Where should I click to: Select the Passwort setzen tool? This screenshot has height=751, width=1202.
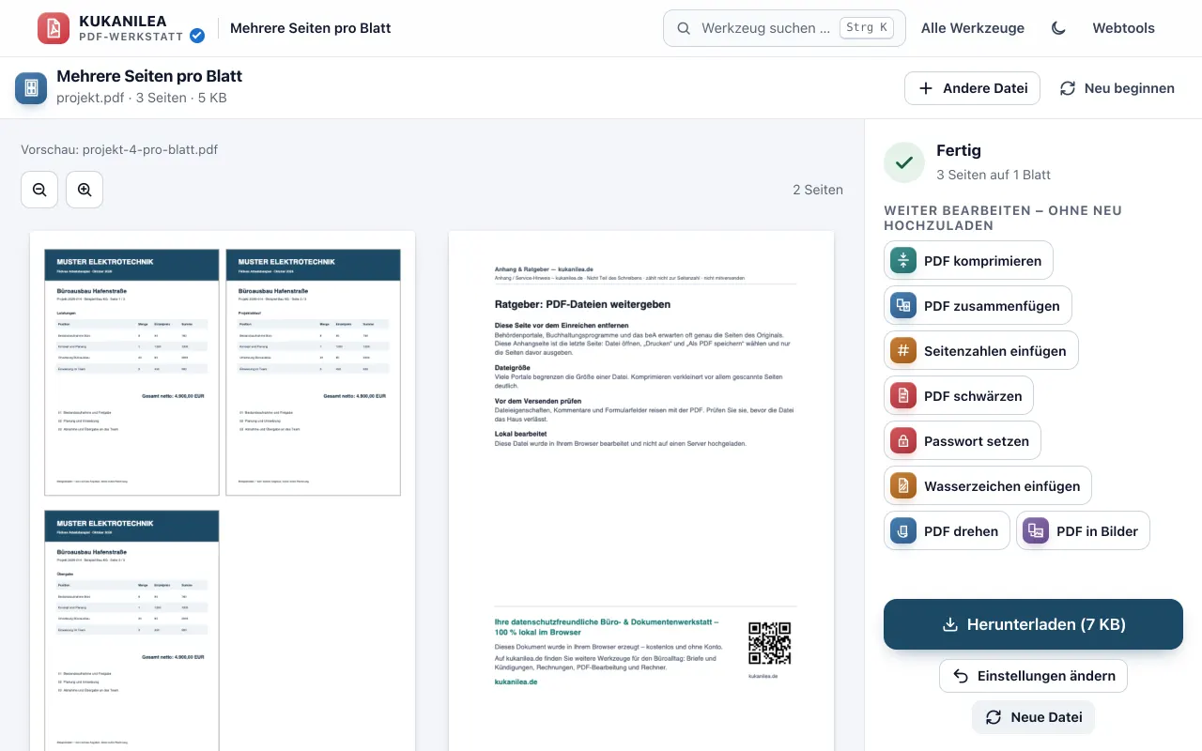963,441
